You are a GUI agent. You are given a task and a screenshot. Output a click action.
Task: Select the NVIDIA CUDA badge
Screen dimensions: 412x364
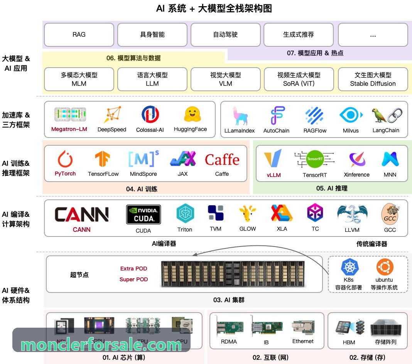(144, 214)
